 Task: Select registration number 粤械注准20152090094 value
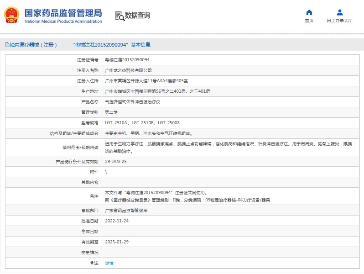[x=127, y=60]
